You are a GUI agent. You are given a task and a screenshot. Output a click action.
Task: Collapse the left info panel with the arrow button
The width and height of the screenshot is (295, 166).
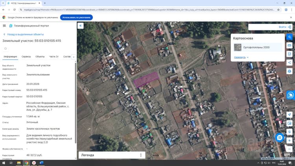[81, 26]
